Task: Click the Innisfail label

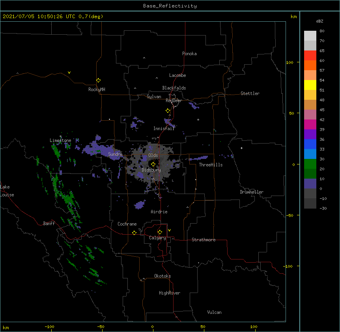Action: pyautogui.click(x=164, y=129)
